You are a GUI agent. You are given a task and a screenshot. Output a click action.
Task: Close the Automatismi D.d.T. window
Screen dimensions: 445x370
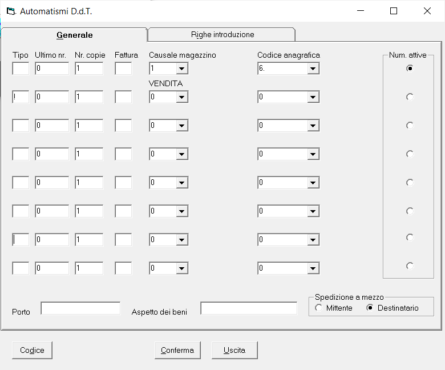click(427, 11)
